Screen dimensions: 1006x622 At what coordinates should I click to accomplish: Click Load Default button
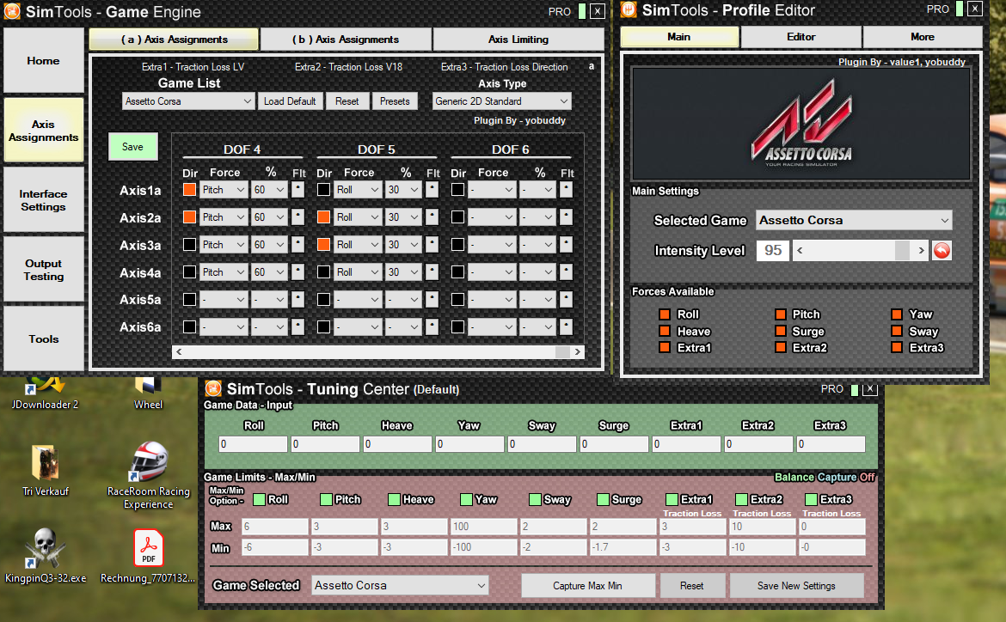click(290, 101)
